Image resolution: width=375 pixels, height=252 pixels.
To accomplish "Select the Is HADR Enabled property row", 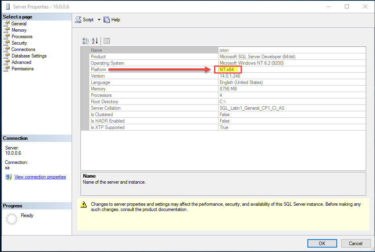I will coord(227,121).
